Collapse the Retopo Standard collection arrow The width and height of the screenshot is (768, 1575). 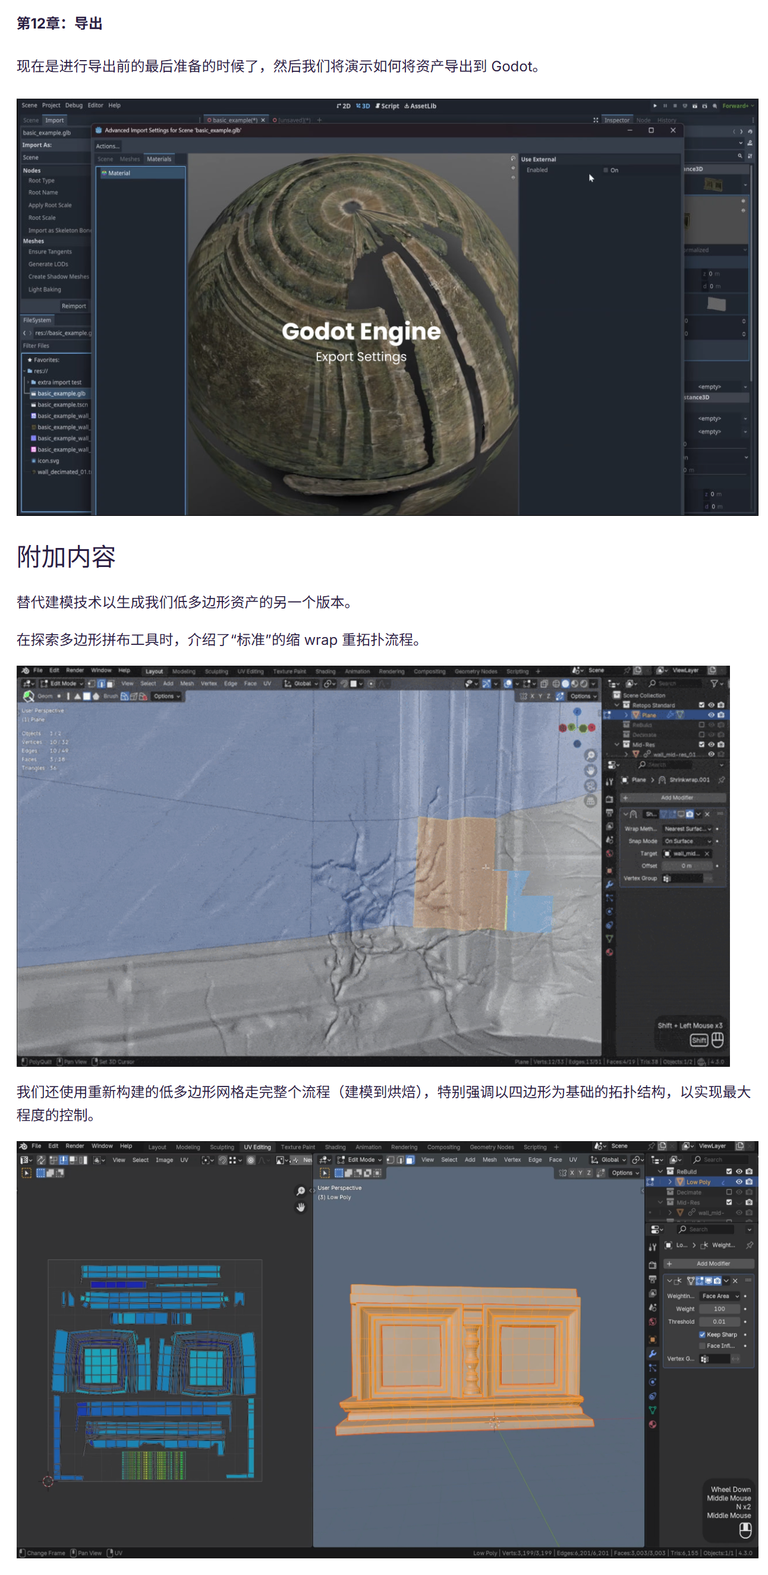tap(617, 705)
